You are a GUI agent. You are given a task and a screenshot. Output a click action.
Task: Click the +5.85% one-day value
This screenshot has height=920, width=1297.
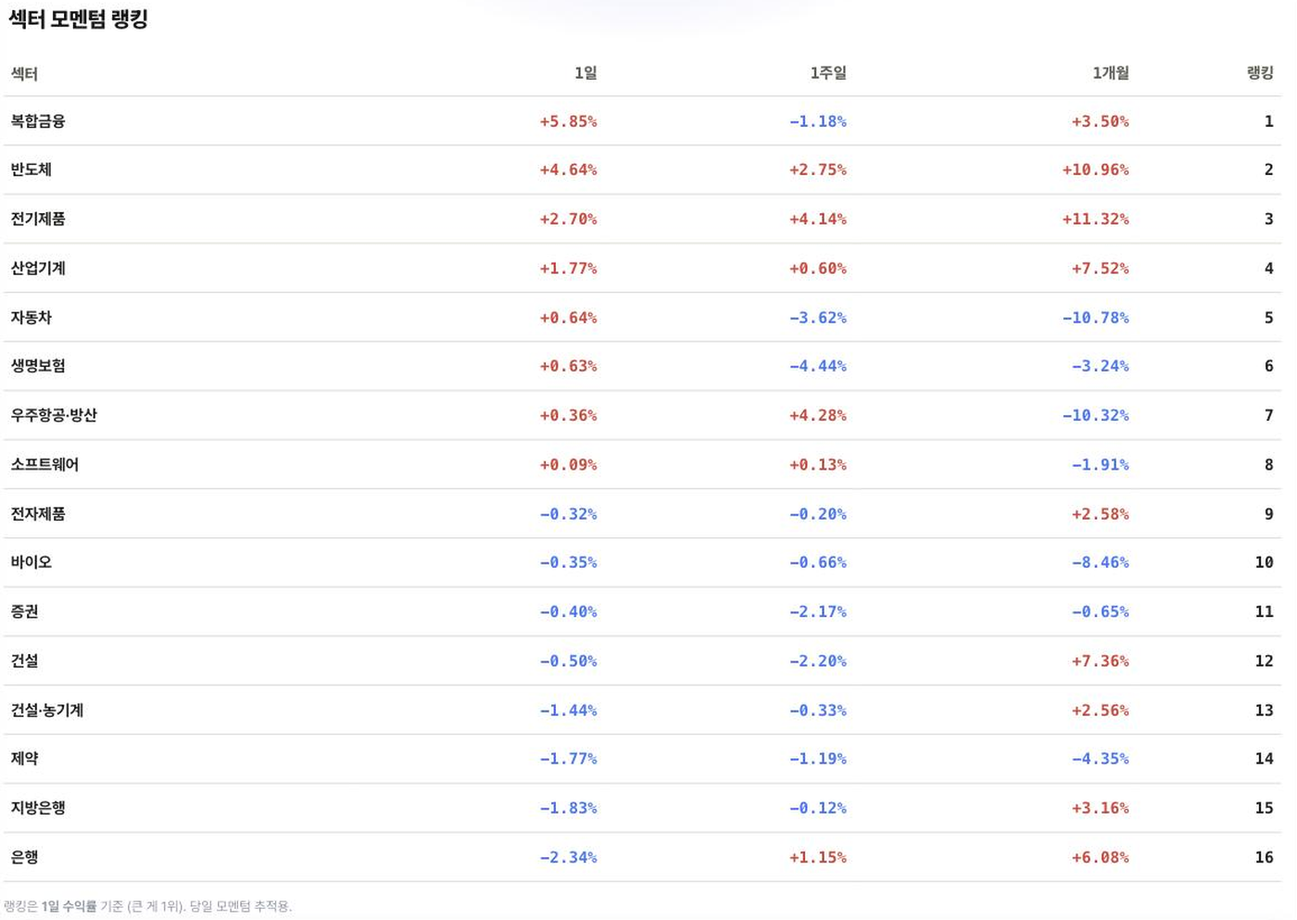(x=568, y=121)
